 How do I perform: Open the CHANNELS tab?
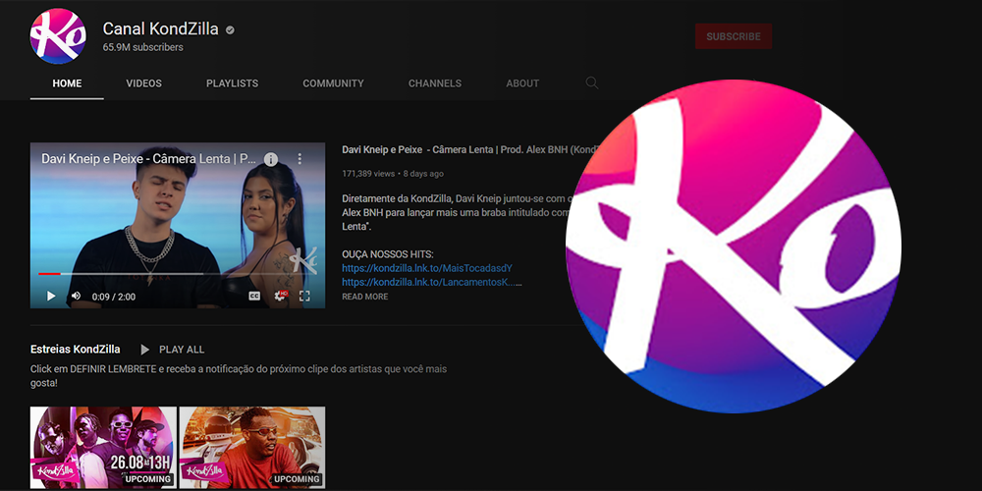(435, 83)
